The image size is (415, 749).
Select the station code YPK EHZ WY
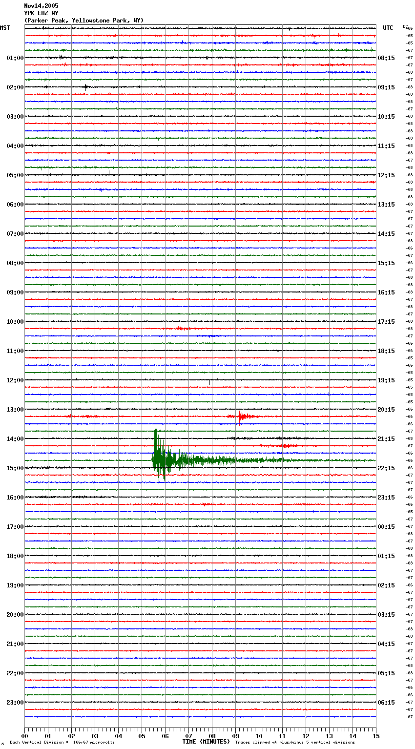pos(41,13)
